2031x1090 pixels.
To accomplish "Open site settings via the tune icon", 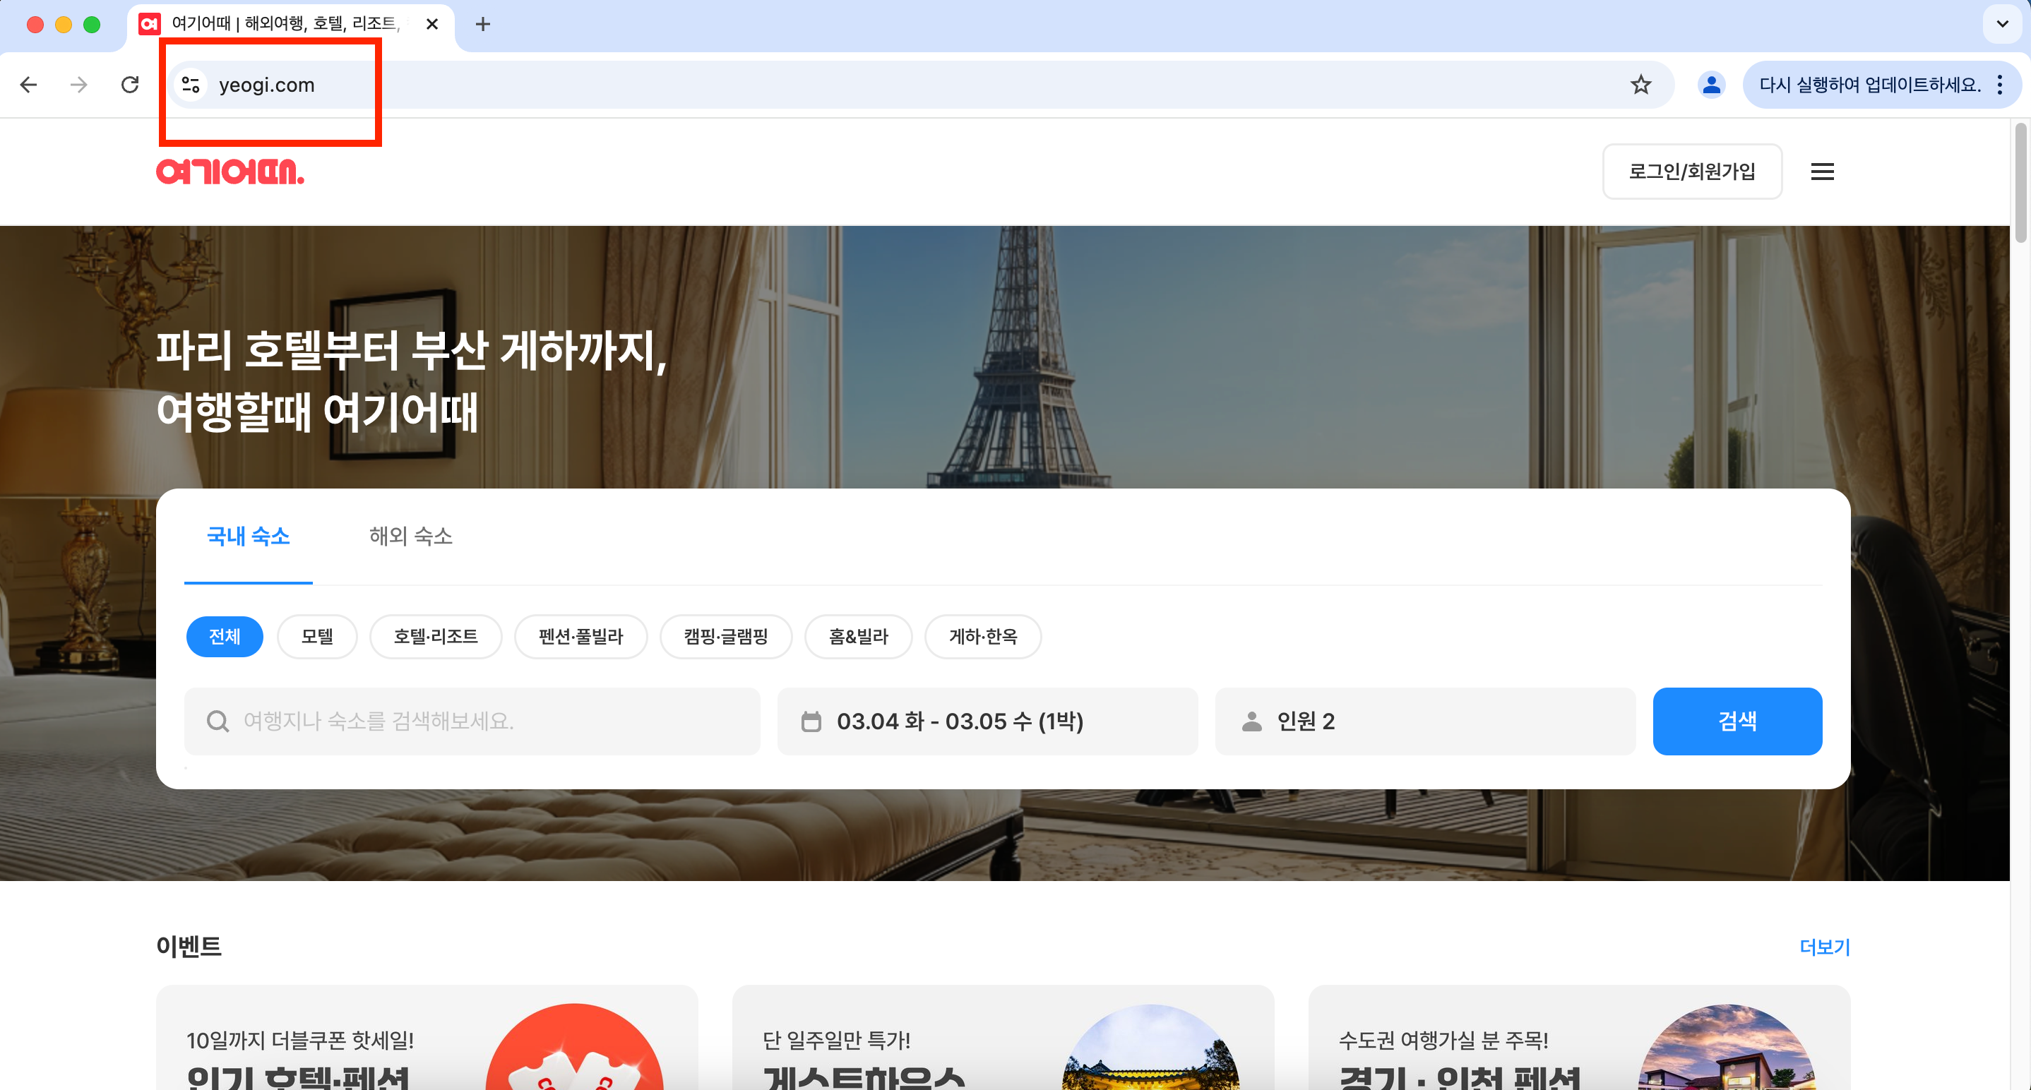I will pyautogui.click(x=190, y=84).
